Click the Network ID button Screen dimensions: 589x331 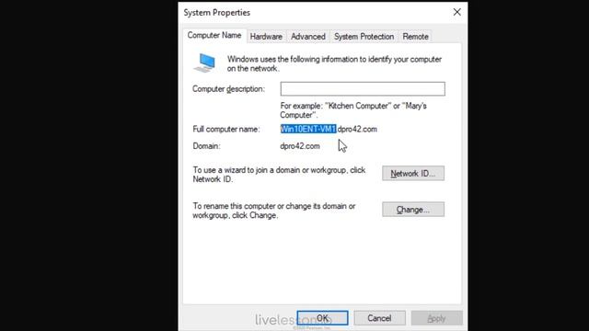click(x=413, y=174)
